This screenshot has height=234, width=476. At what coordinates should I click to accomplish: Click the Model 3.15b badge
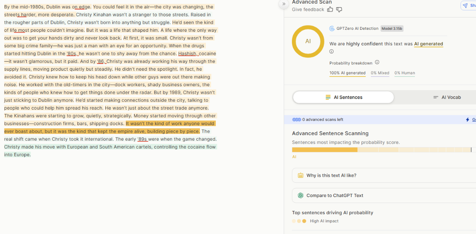392,29
